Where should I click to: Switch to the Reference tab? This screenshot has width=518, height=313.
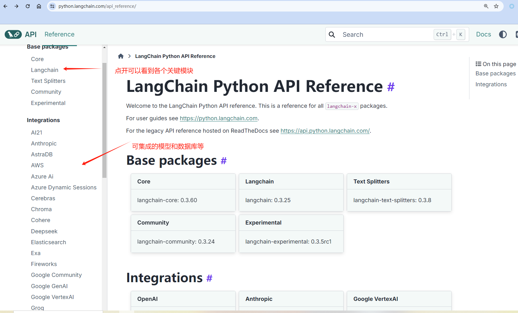(x=59, y=34)
